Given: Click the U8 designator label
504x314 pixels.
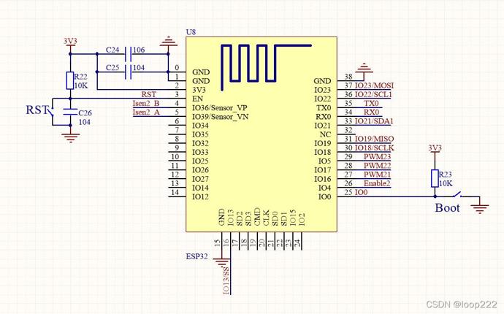Looking at the screenshot, I should [x=191, y=32].
